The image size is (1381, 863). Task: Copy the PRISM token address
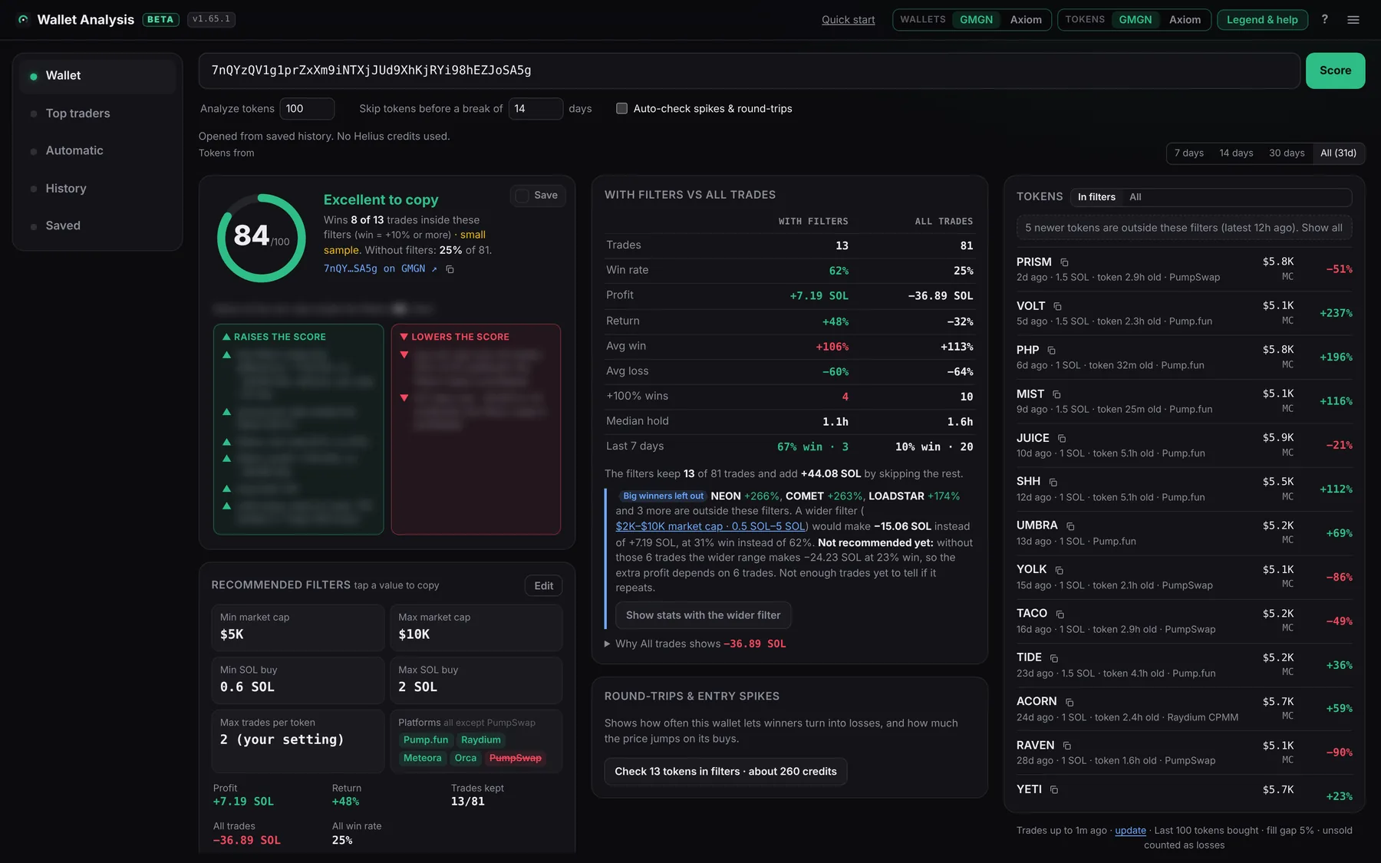click(x=1064, y=262)
